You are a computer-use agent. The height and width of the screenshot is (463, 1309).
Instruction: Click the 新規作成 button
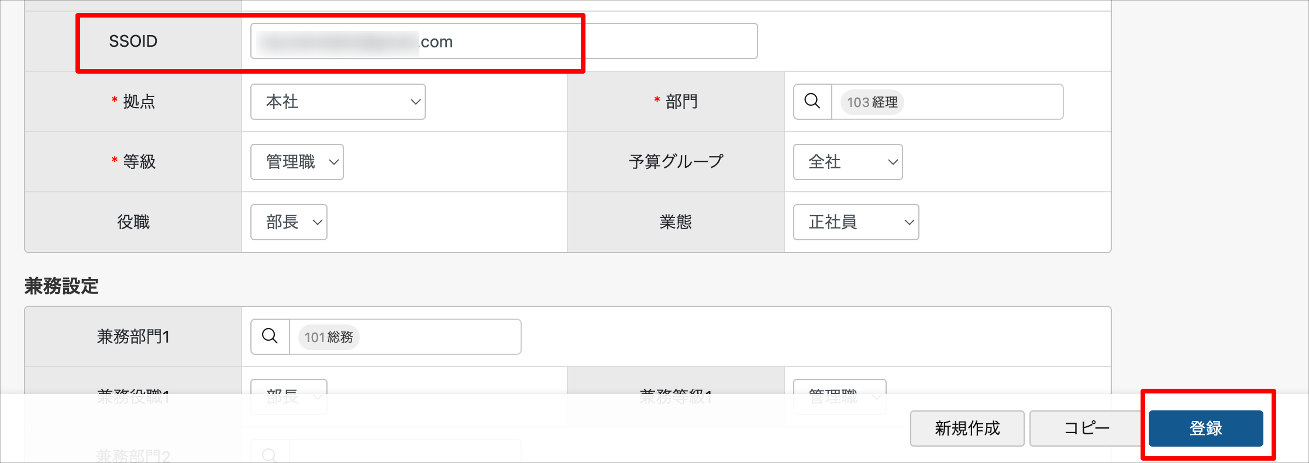(x=966, y=429)
